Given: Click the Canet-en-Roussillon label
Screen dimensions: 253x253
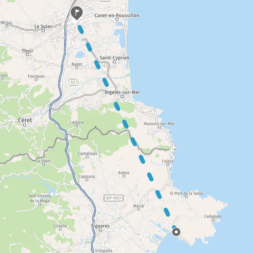Looking at the screenshot, I should pos(117,16).
